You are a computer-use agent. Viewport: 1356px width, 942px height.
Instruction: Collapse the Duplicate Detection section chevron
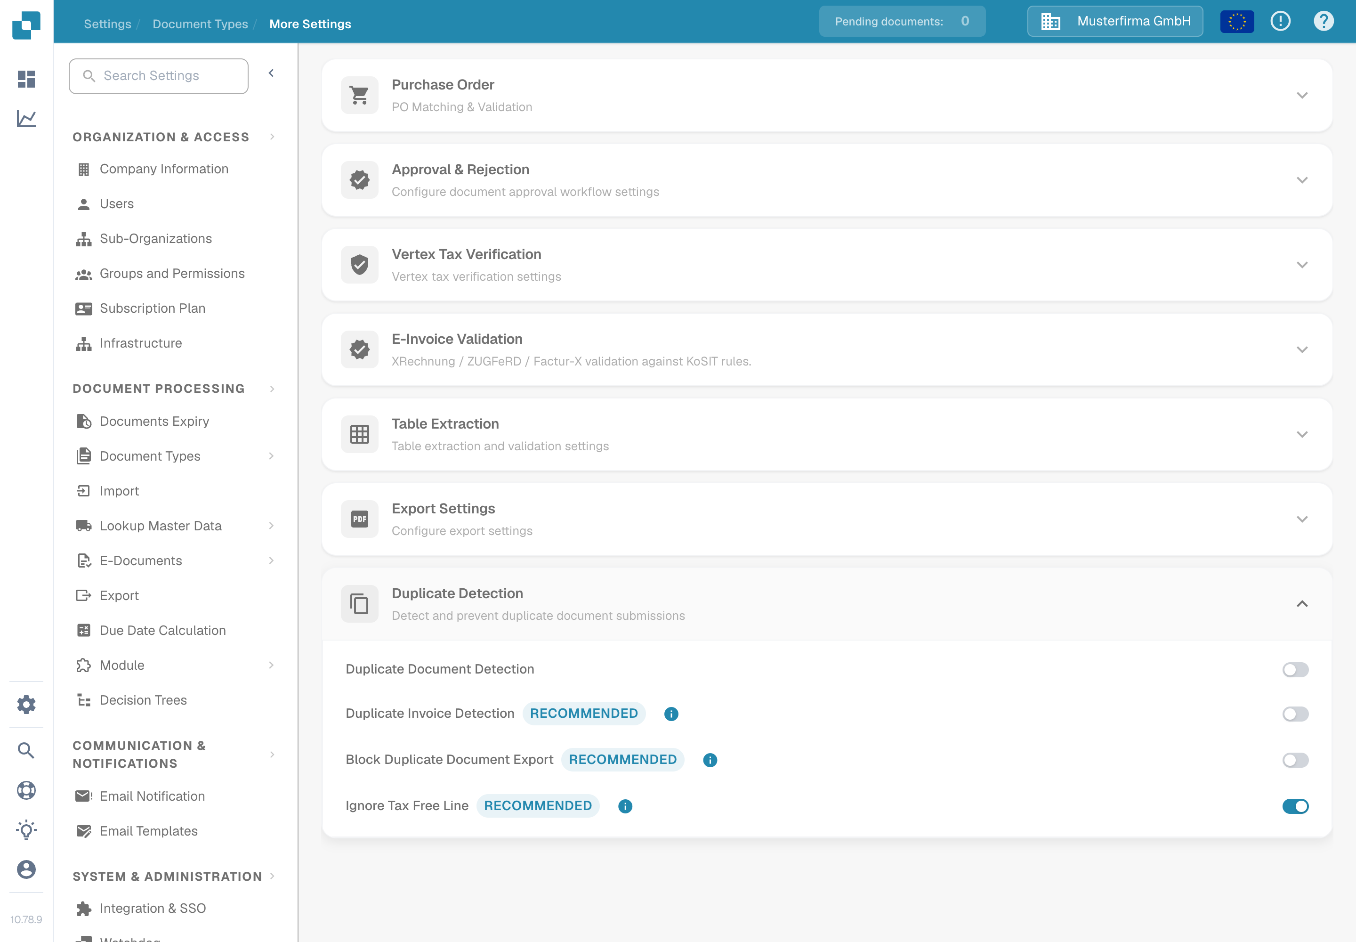[x=1302, y=604]
